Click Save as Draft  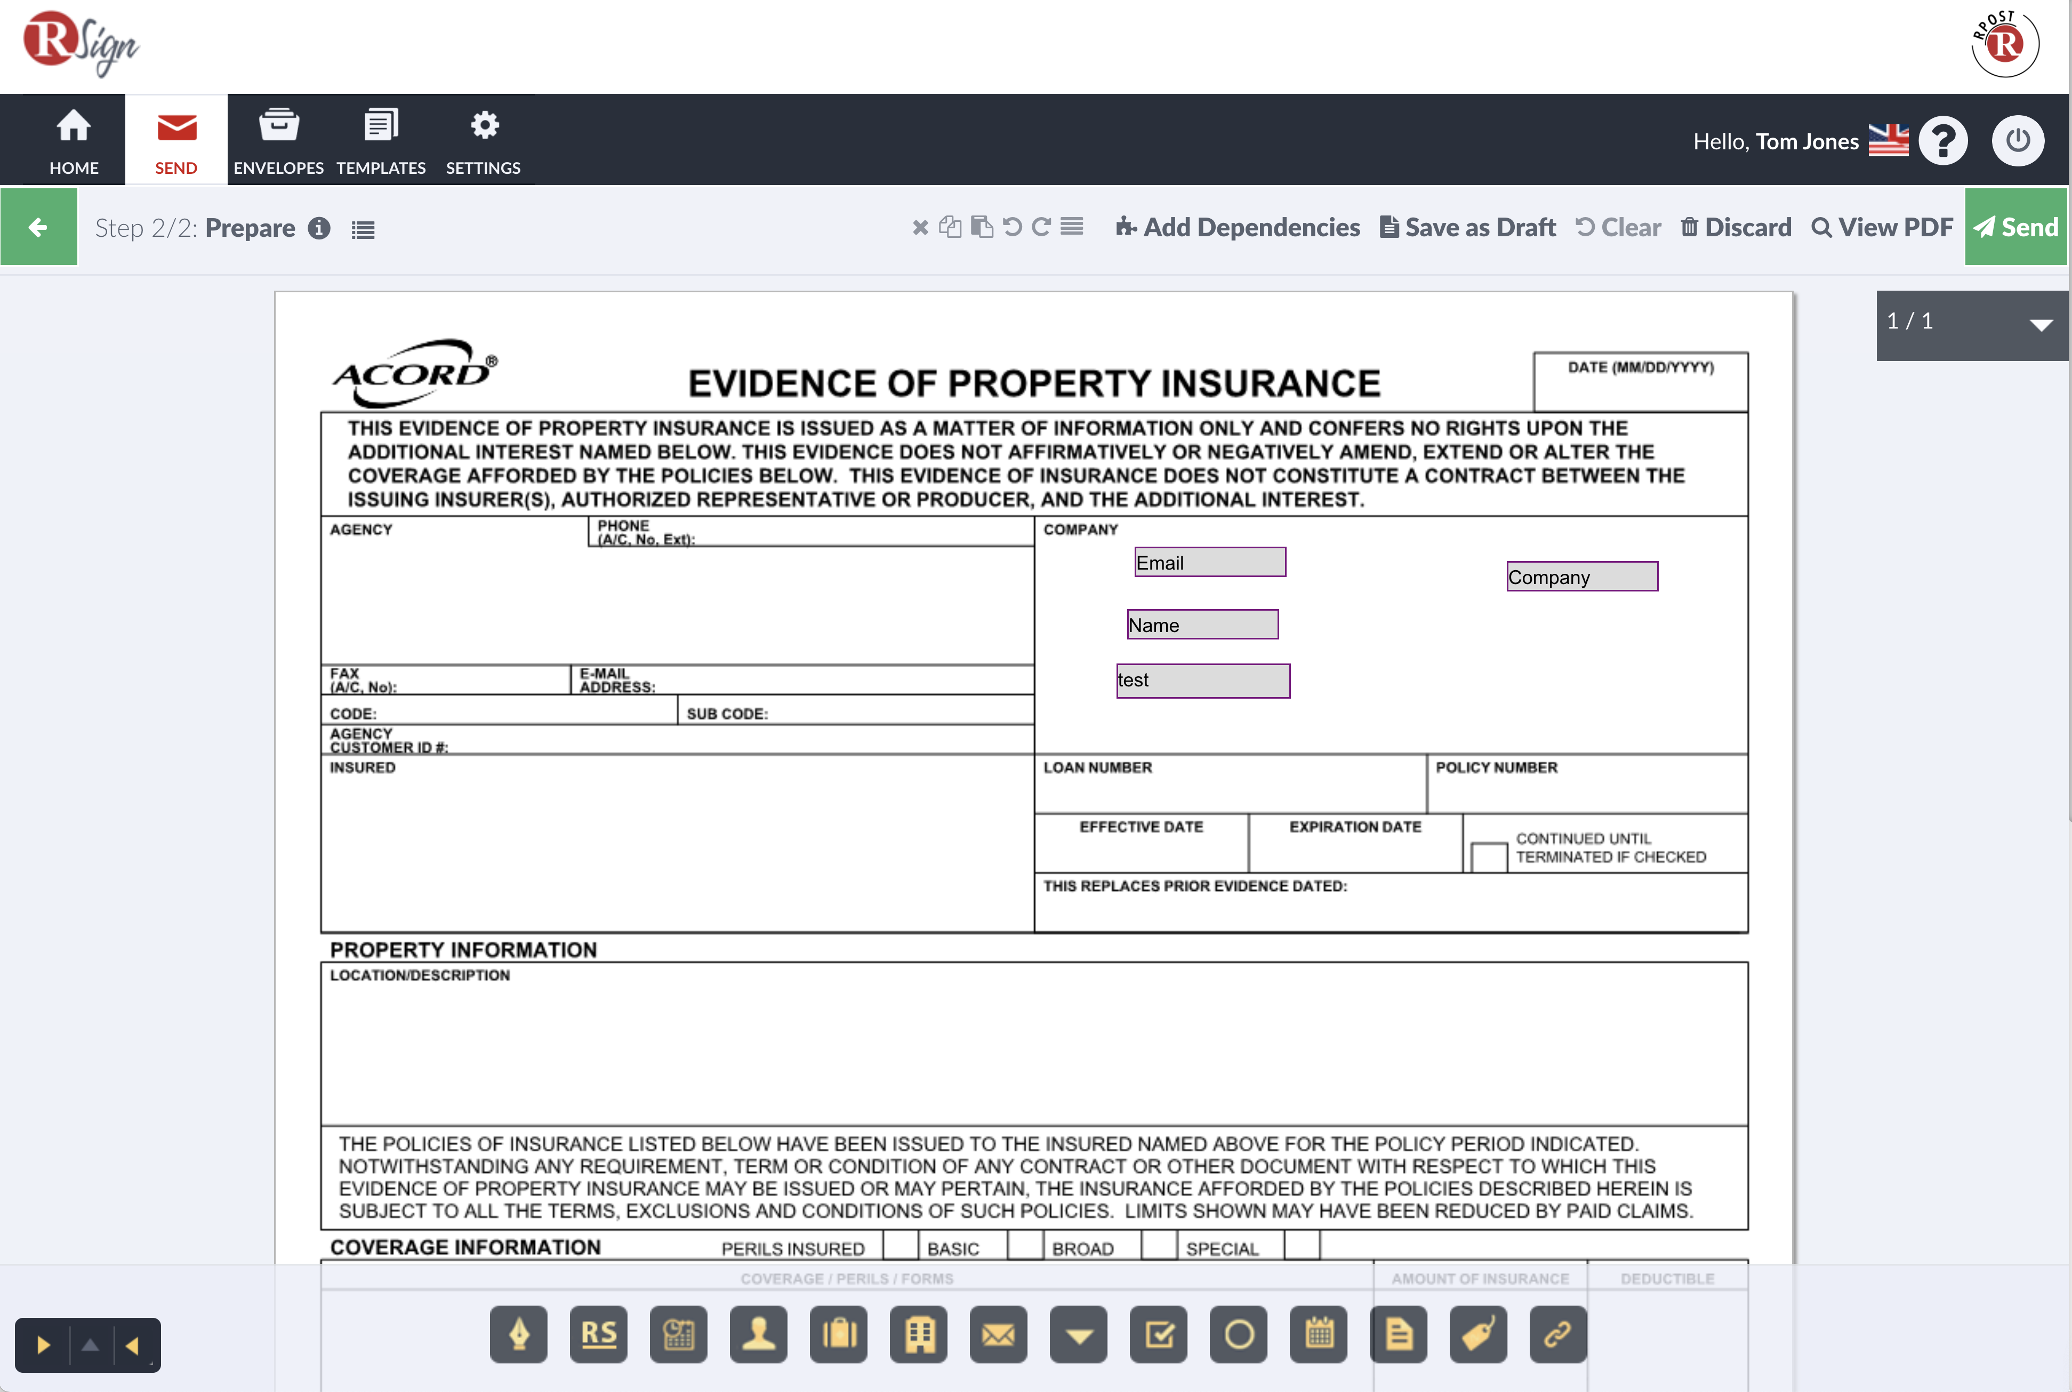coord(1468,227)
